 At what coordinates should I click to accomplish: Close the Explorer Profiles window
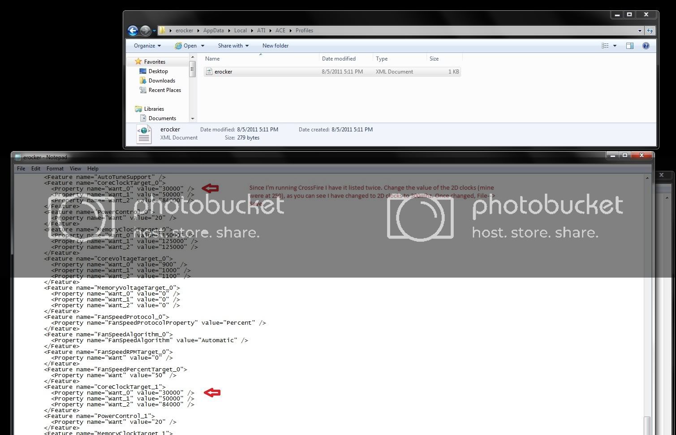click(646, 15)
